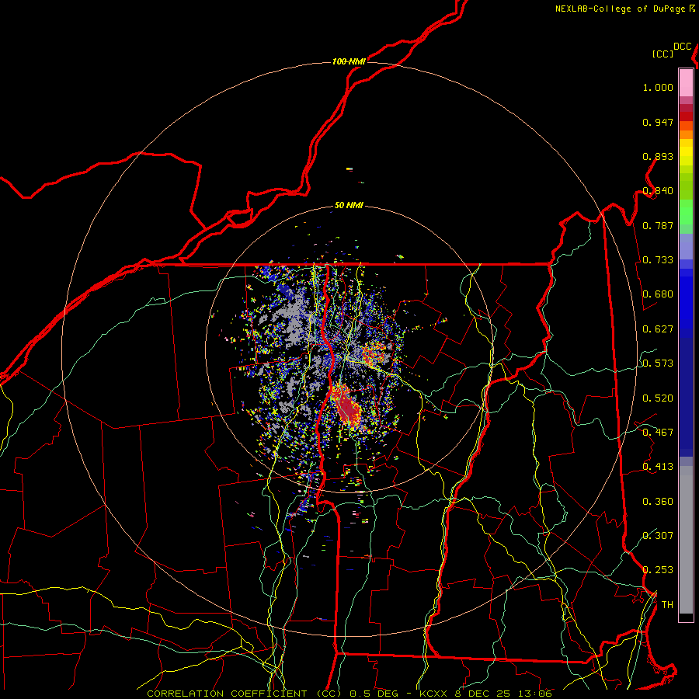Click the 0.840 scale value
Image resolution: width=699 pixels, height=699 pixels.
(658, 191)
